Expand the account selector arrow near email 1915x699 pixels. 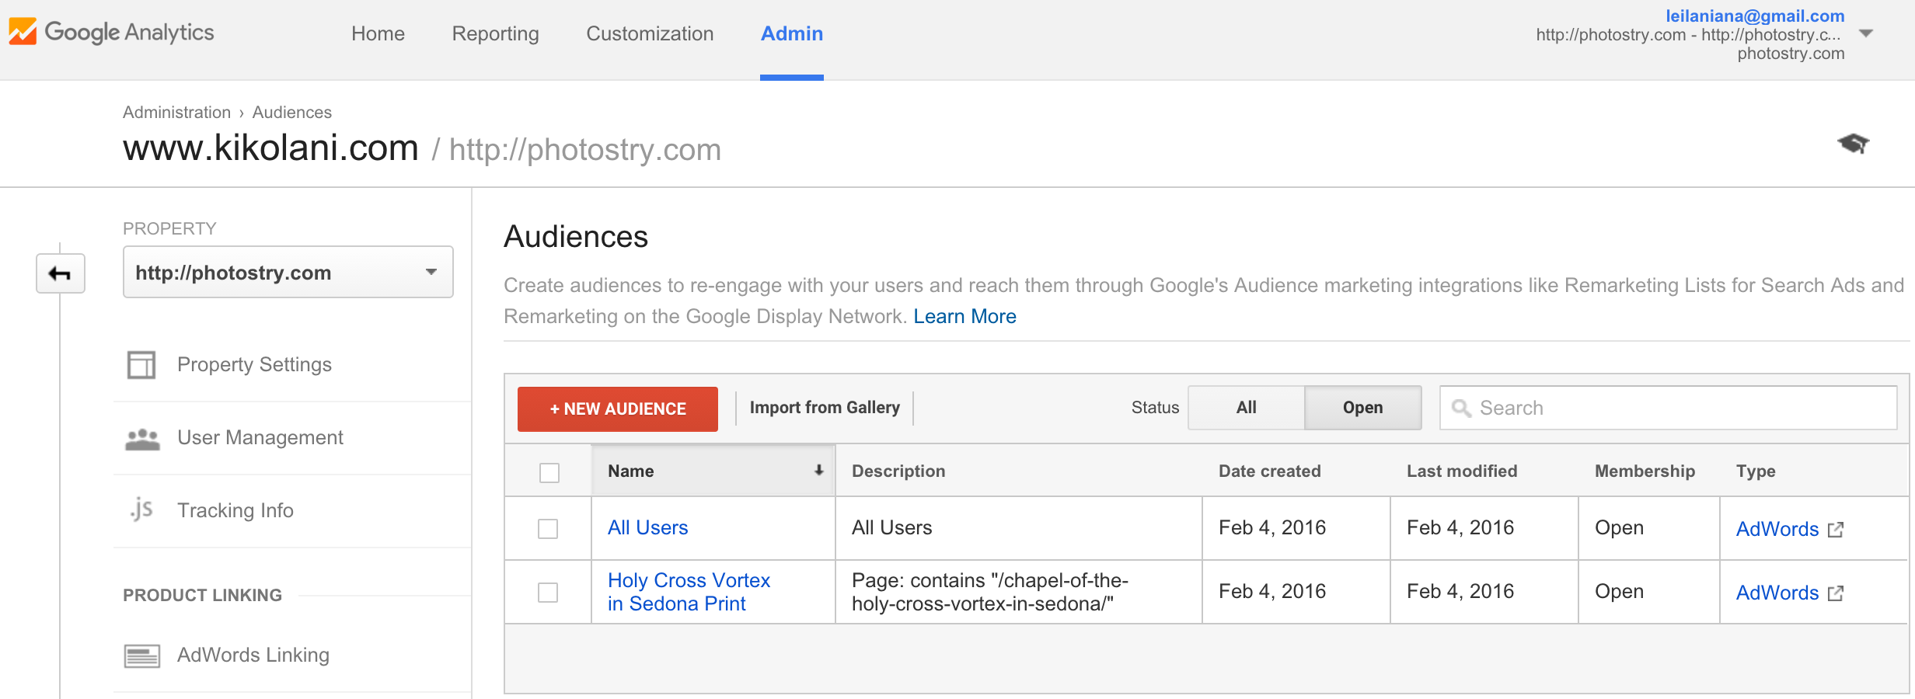[x=1865, y=33]
